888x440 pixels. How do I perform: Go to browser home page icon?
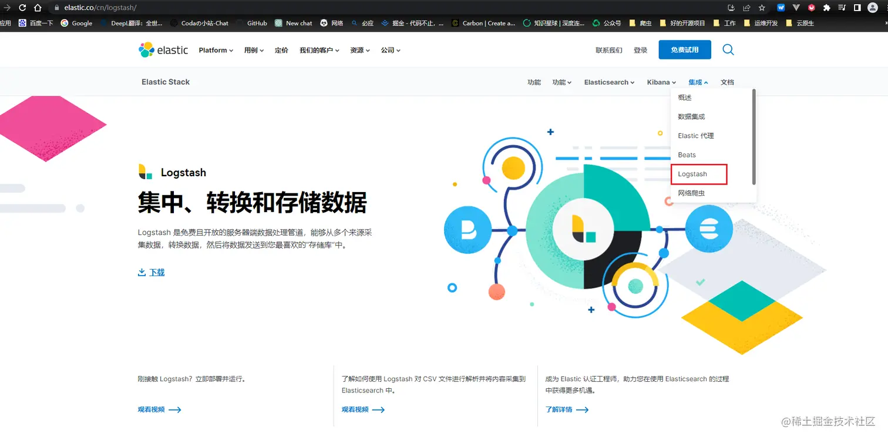pyautogui.click(x=38, y=8)
